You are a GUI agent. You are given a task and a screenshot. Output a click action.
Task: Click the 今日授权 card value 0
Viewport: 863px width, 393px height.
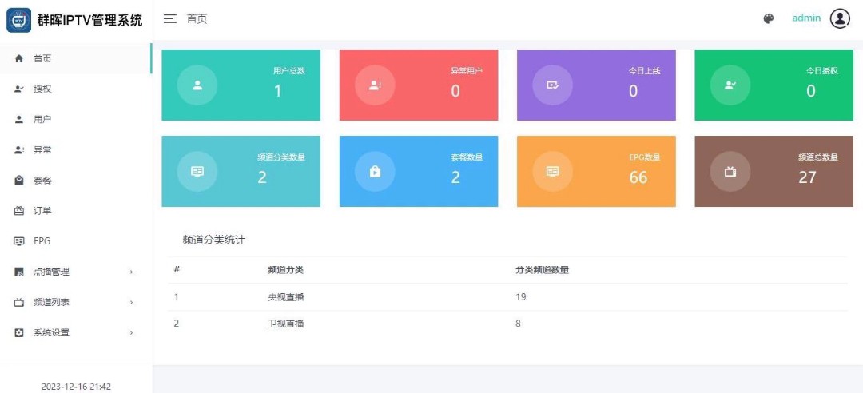(x=811, y=91)
